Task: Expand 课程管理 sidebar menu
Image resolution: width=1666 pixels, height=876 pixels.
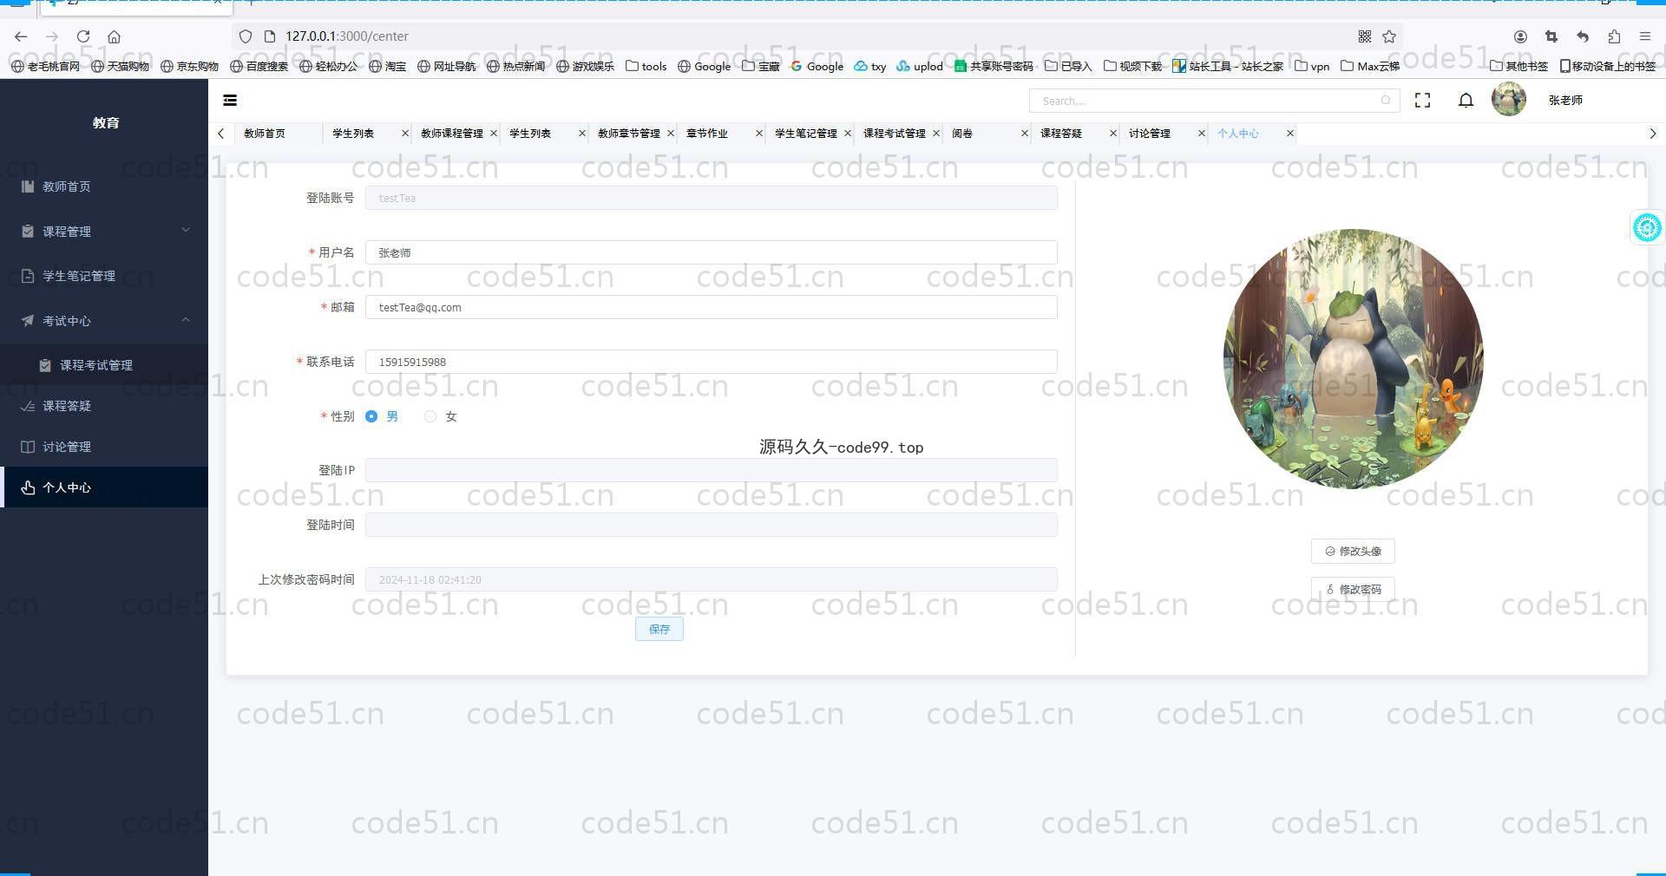Action: [104, 232]
